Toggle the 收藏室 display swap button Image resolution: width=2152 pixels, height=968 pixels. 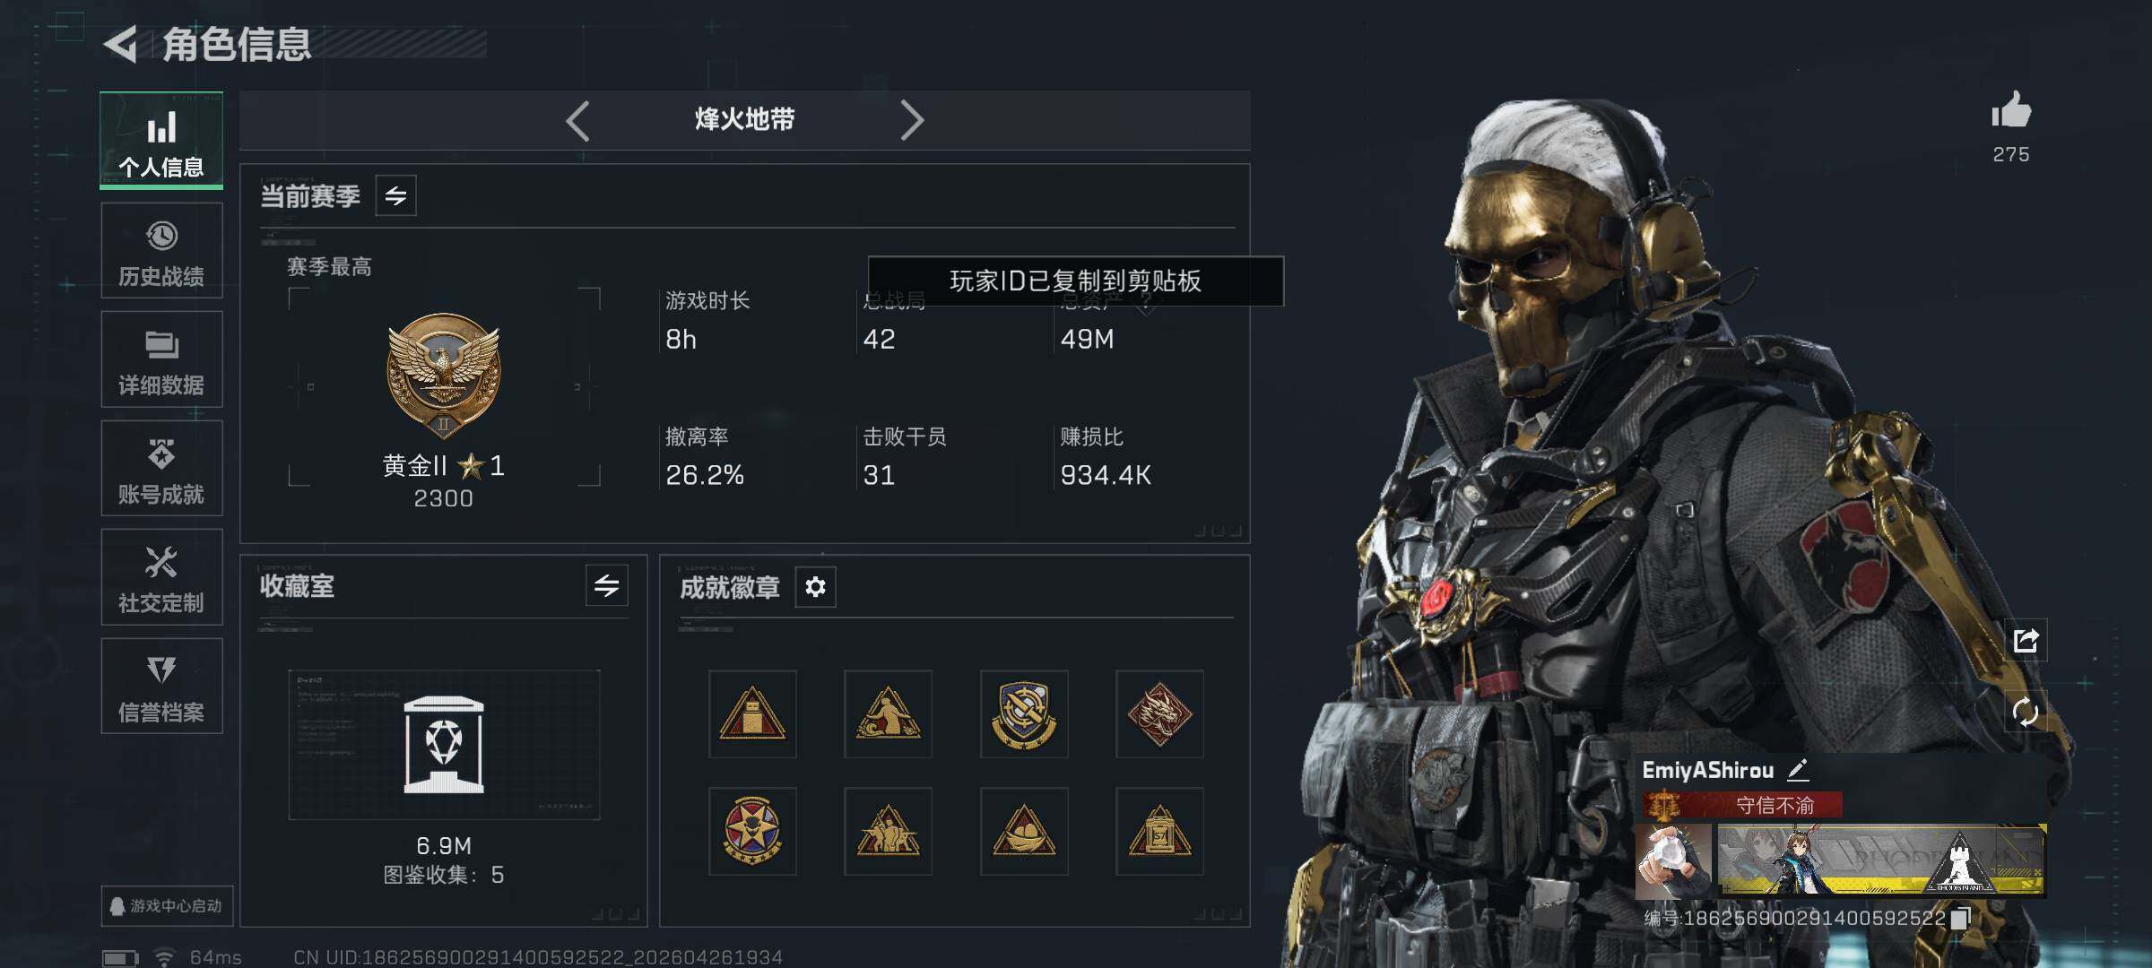[x=607, y=586]
